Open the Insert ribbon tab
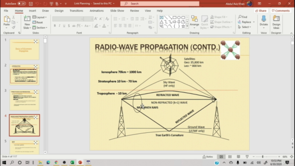 point(32,11)
